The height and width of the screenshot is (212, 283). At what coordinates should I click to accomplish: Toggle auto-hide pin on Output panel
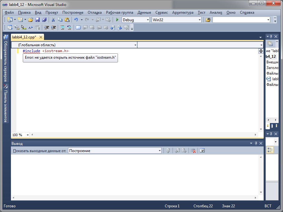tap(256, 143)
